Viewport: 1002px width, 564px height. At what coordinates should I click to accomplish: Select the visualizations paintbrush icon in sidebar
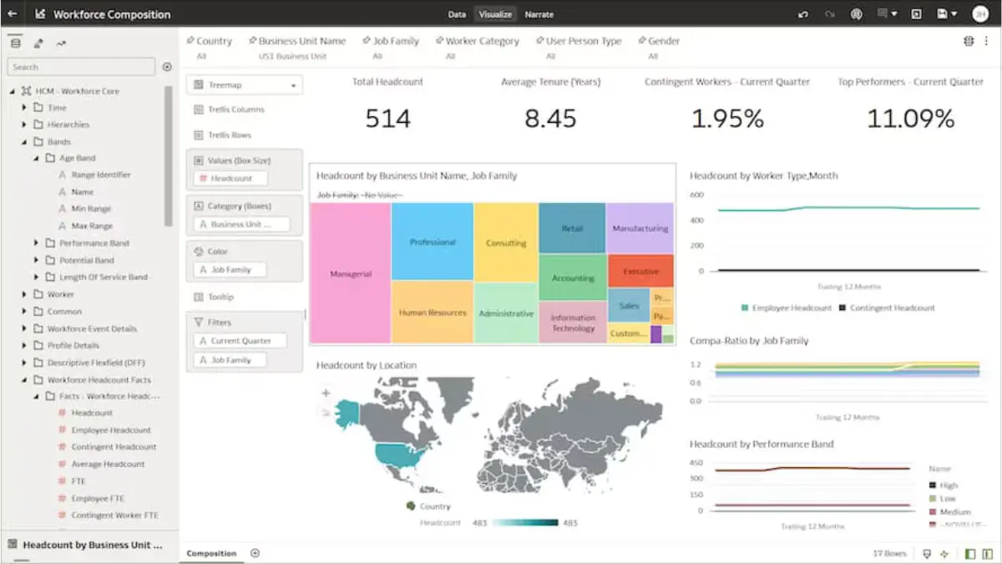point(38,42)
